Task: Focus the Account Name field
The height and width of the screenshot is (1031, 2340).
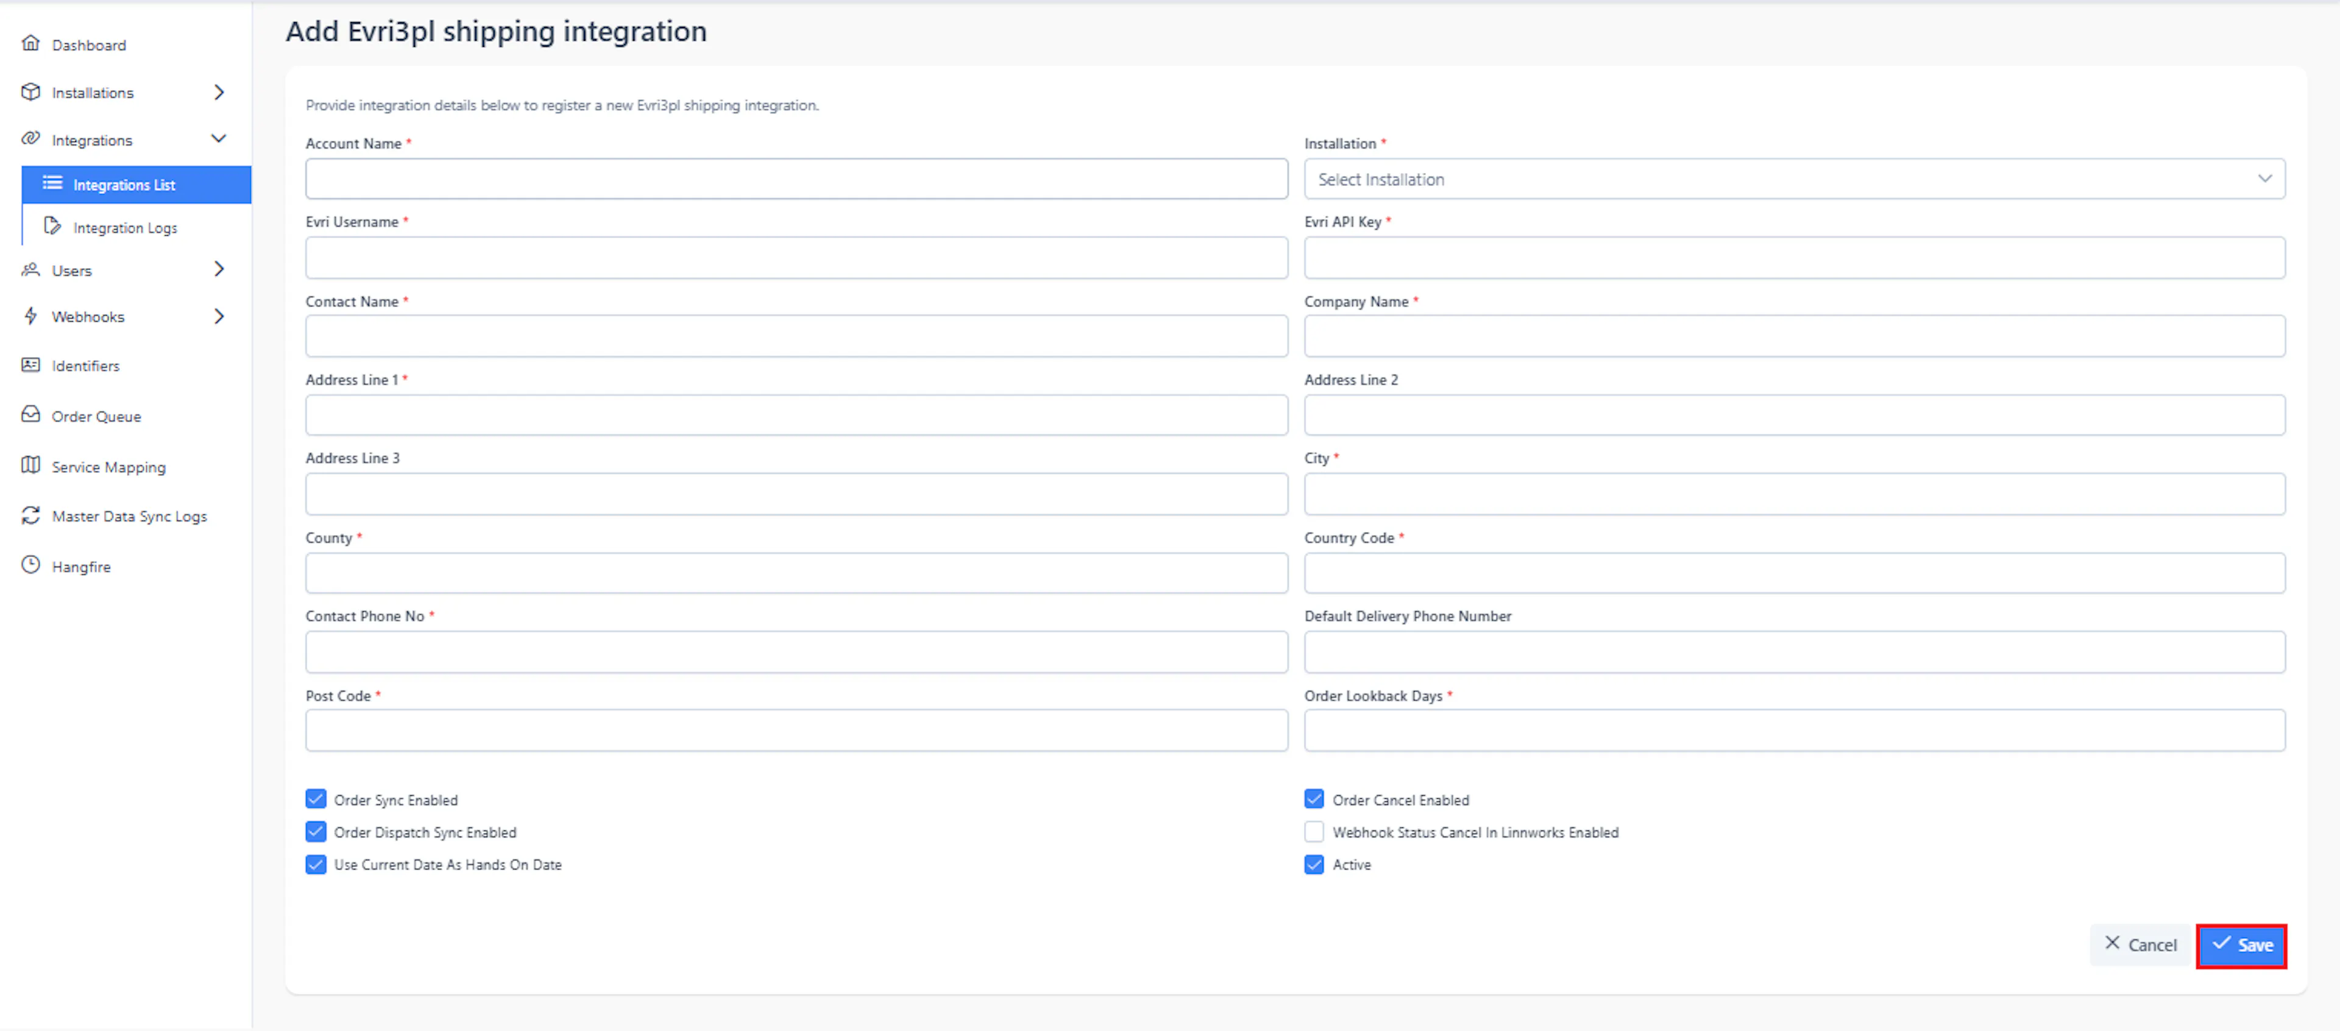Action: click(796, 179)
